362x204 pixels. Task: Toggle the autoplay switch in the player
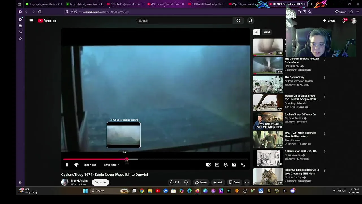(208, 165)
